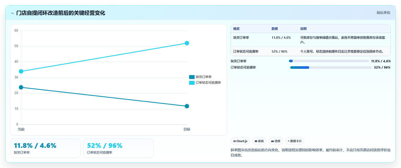
Task: Click the 前后变化 badge in the header
Action: [383, 13]
